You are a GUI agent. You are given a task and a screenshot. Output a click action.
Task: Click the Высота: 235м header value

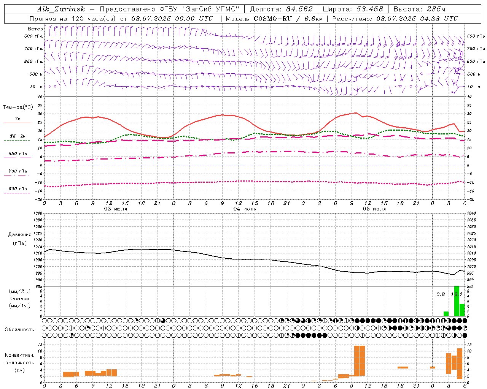[x=419, y=9]
